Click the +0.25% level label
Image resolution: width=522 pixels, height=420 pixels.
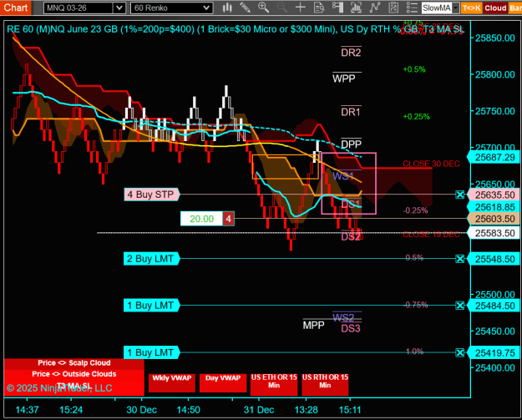(x=416, y=117)
